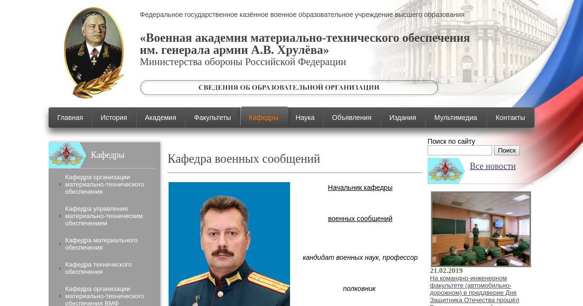Click the Федеральное государственное казённое header line
This screenshot has width=583, height=306.
[302, 15]
